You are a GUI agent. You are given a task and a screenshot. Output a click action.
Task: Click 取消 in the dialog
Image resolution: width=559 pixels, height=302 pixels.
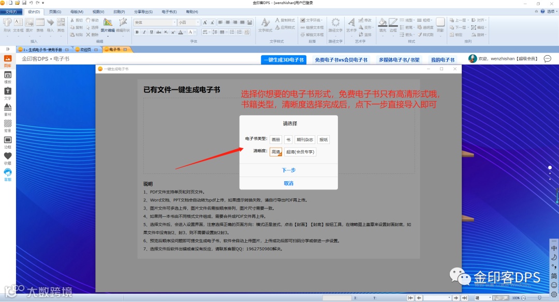(x=288, y=183)
